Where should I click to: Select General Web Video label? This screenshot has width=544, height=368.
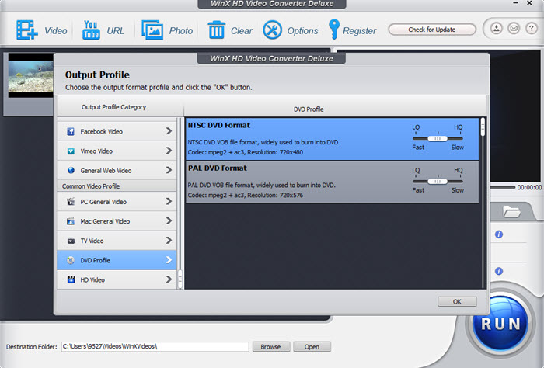(106, 171)
